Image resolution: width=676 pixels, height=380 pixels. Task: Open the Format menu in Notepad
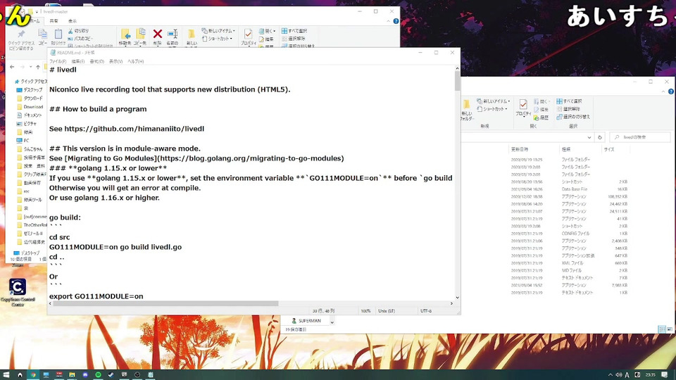pos(96,62)
